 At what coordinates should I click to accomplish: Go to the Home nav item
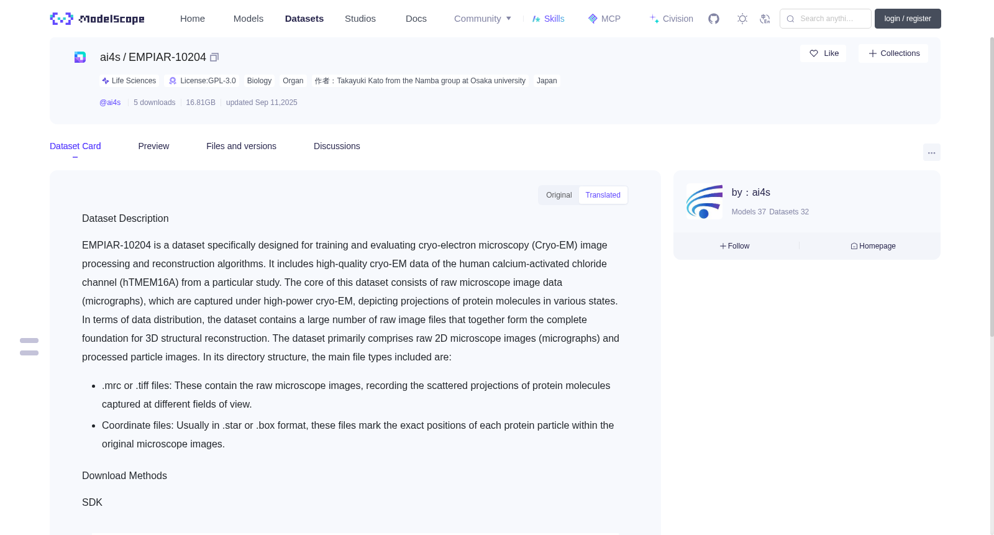(x=193, y=19)
